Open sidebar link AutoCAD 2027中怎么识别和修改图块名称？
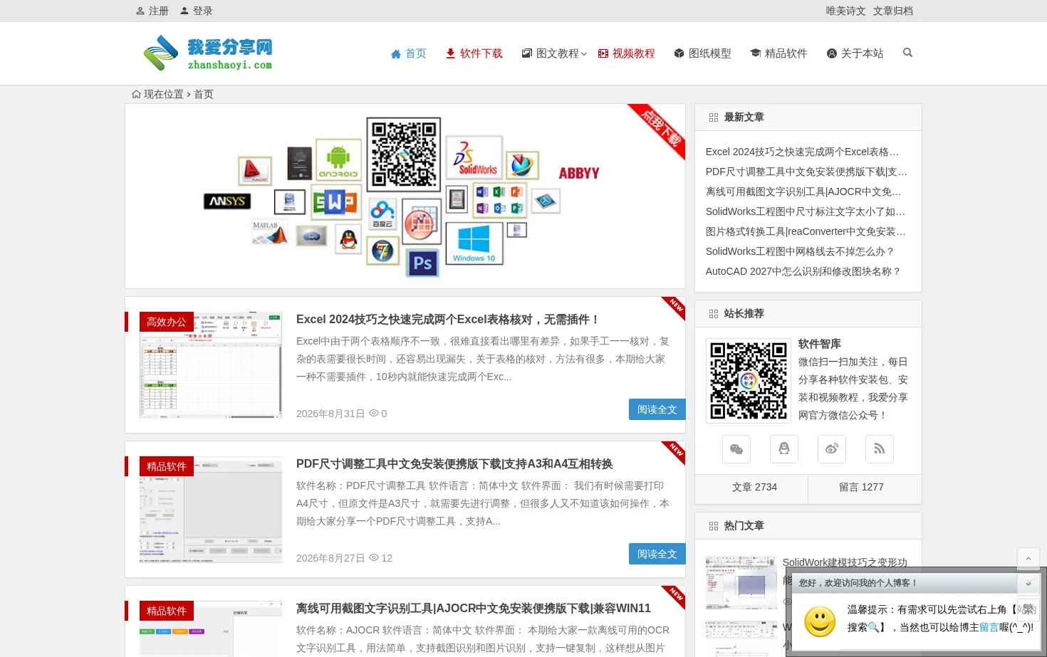Image resolution: width=1047 pixels, height=657 pixels. [x=803, y=271]
